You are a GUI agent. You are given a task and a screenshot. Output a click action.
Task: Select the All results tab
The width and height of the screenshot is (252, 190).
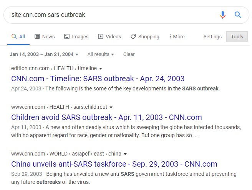coord(18,37)
